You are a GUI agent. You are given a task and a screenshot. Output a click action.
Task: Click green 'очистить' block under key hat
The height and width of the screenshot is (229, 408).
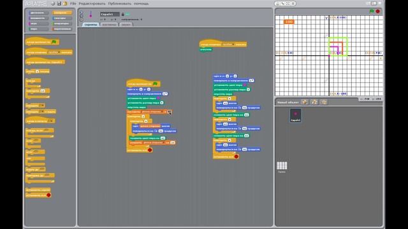206,50
